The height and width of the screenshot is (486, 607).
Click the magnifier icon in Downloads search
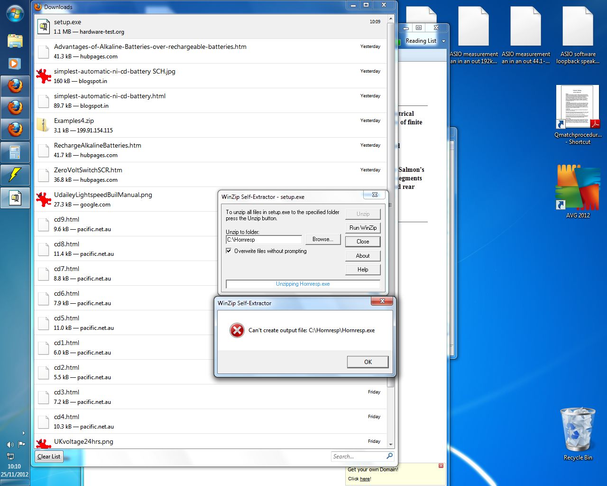[x=389, y=456]
